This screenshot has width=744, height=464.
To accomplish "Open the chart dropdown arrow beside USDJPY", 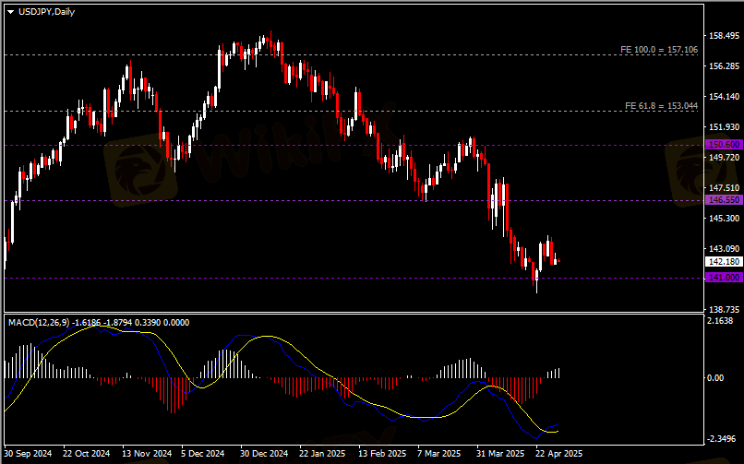I will pyautogui.click(x=10, y=11).
